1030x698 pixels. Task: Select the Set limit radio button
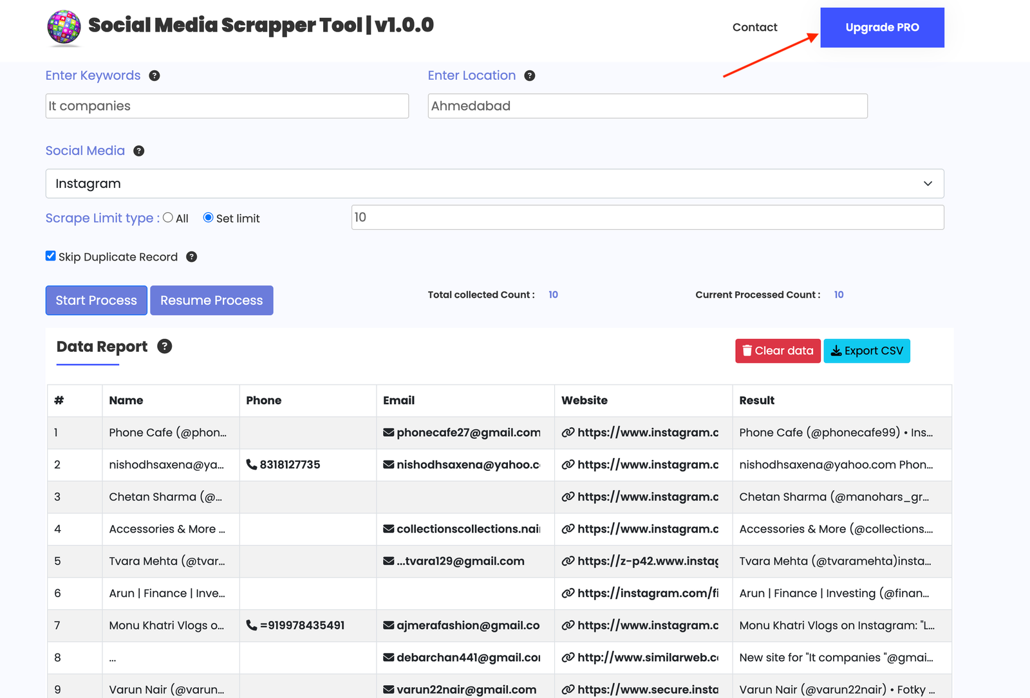click(x=208, y=217)
